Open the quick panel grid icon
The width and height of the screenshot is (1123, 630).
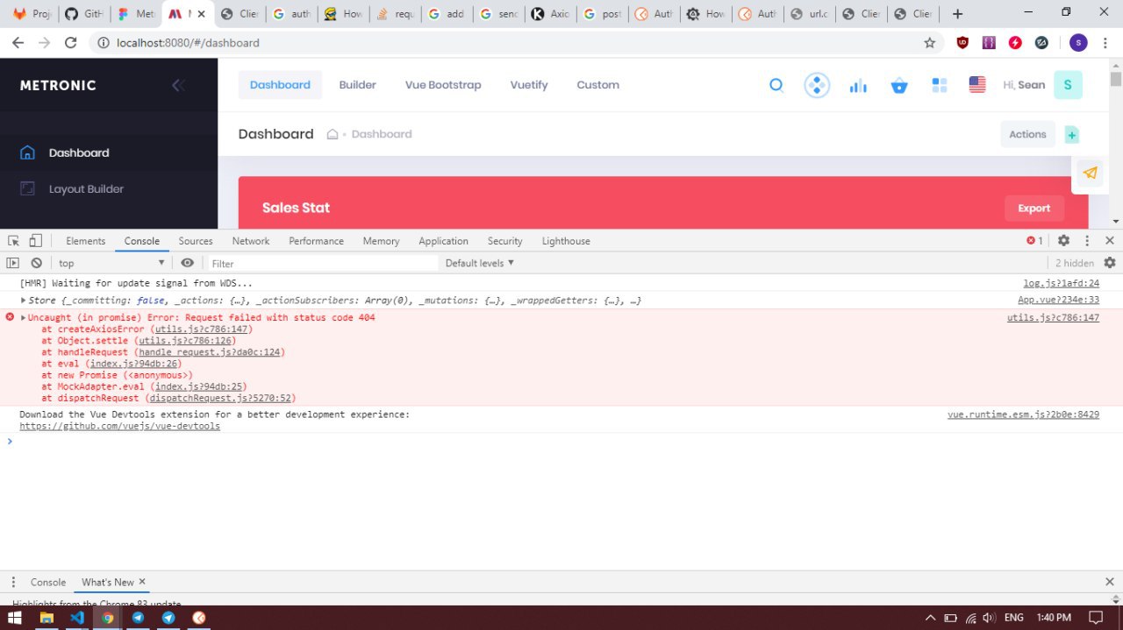point(940,85)
